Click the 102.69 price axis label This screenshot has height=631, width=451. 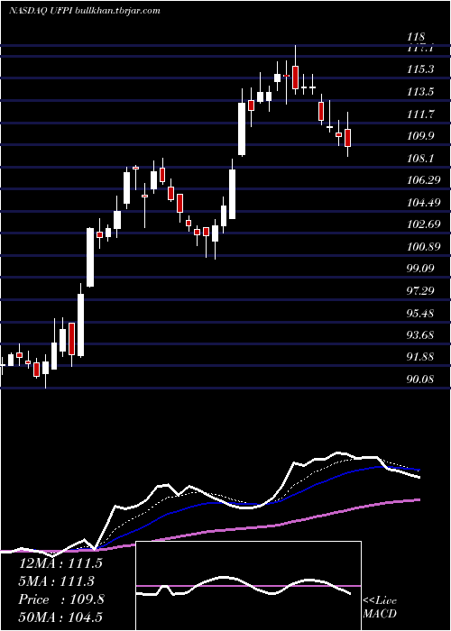click(424, 224)
